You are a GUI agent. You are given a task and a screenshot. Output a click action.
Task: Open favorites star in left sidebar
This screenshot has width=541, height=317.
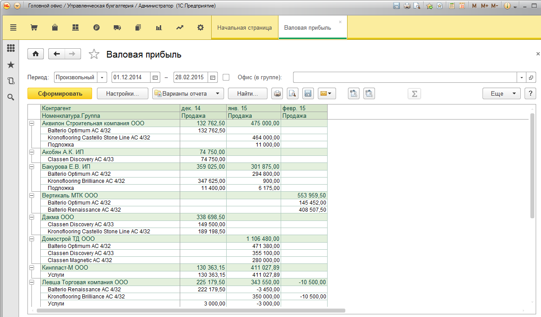point(11,65)
